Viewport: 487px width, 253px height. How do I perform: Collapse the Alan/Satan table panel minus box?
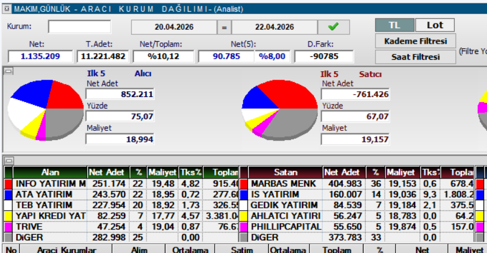pyautogui.click(x=9, y=161)
